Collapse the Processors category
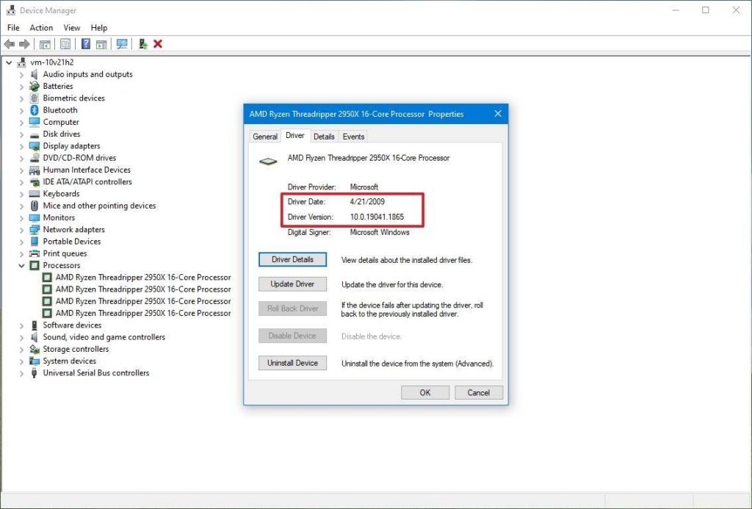Viewport: 752px width, 509px height. click(x=21, y=265)
